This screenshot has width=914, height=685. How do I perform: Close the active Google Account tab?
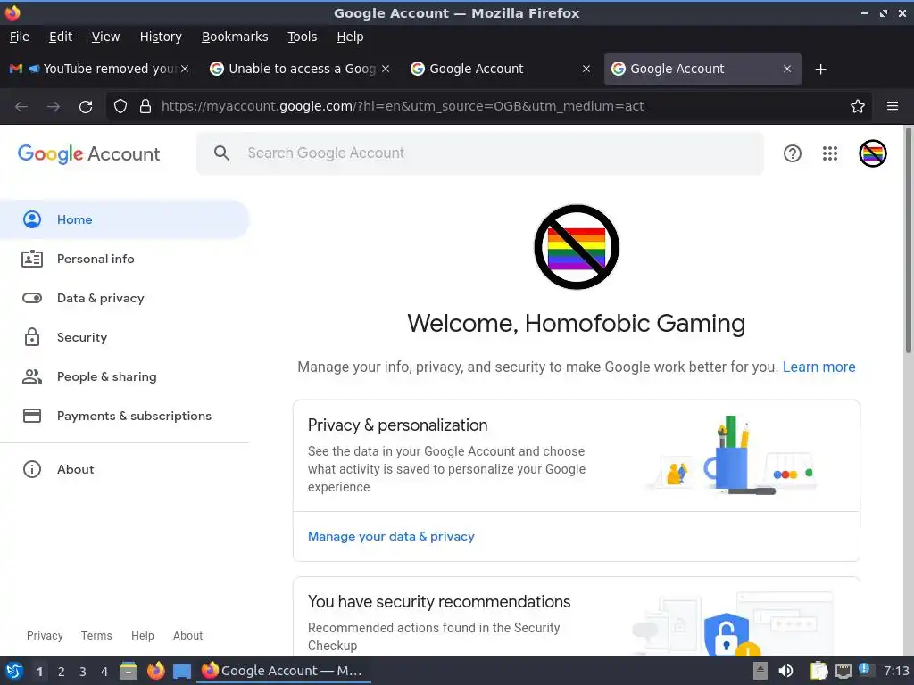tap(787, 69)
